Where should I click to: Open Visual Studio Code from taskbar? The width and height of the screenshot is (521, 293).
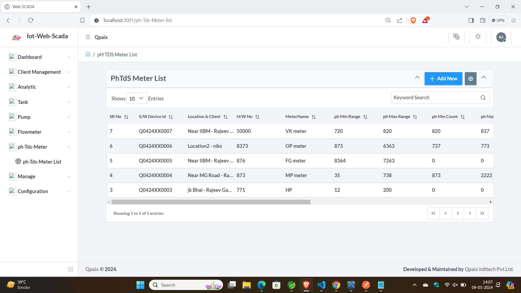tap(321, 285)
